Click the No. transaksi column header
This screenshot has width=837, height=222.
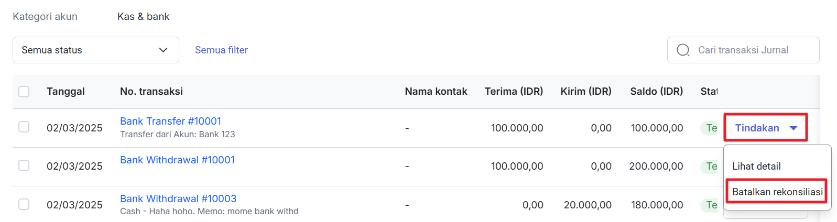tap(151, 92)
